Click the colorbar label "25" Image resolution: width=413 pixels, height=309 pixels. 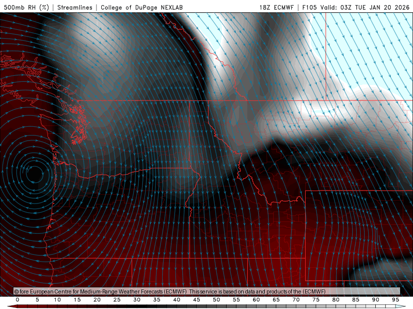117,300
